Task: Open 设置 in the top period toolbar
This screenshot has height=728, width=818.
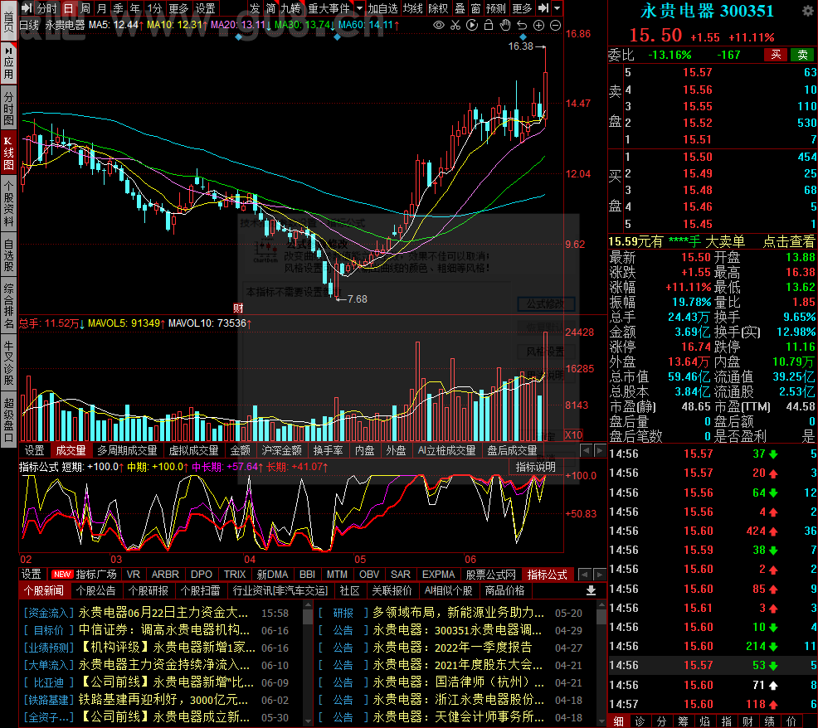Action: (x=205, y=8)
